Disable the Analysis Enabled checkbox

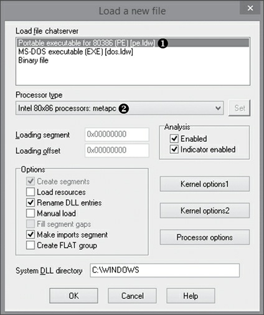pos(174,139)
